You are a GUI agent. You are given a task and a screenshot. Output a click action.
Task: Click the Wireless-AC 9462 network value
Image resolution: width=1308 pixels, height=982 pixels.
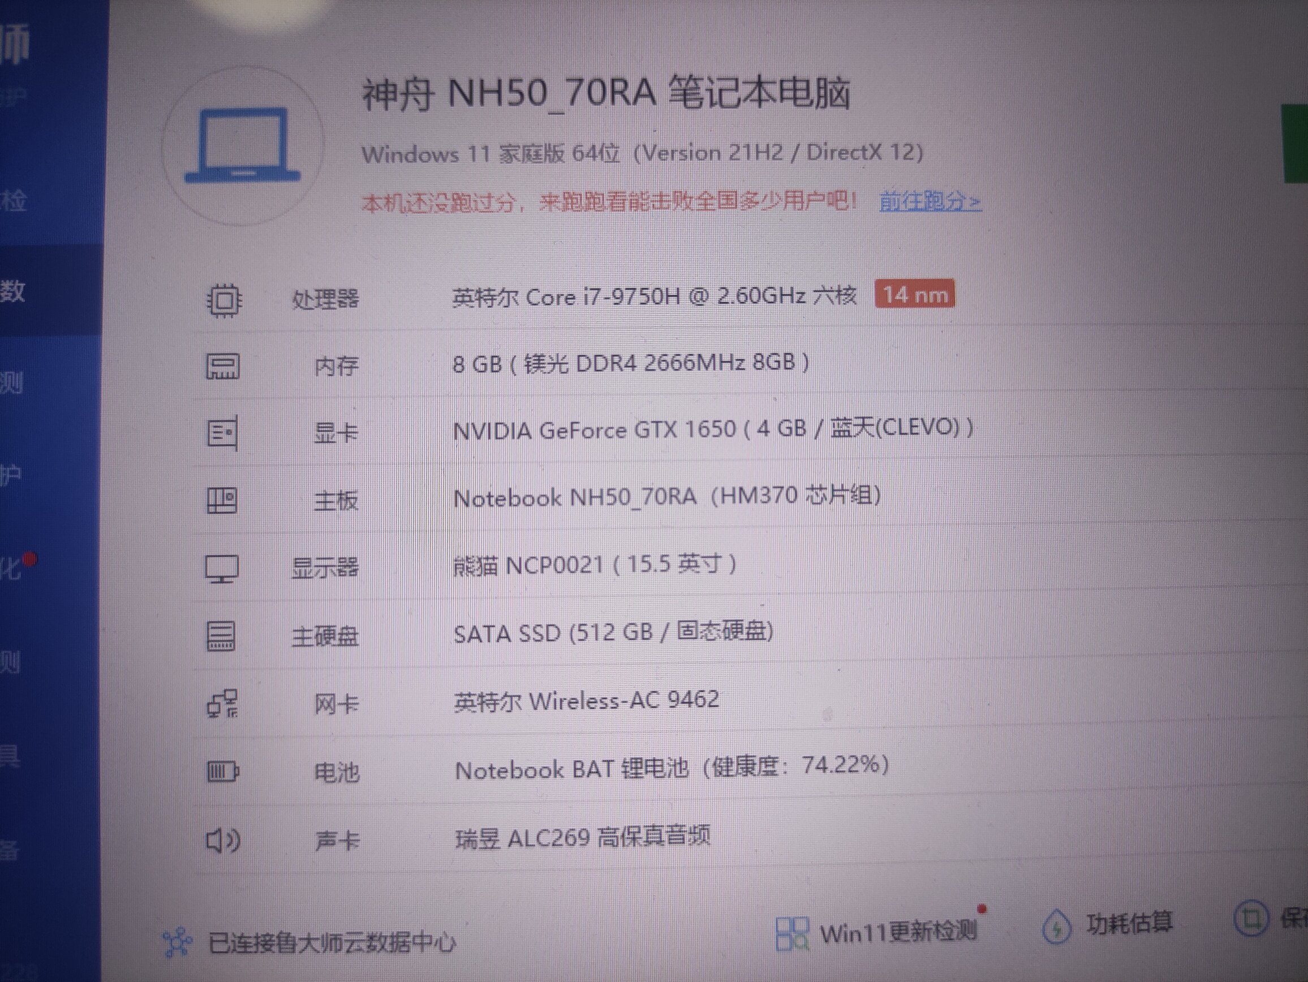pos(587,701)
